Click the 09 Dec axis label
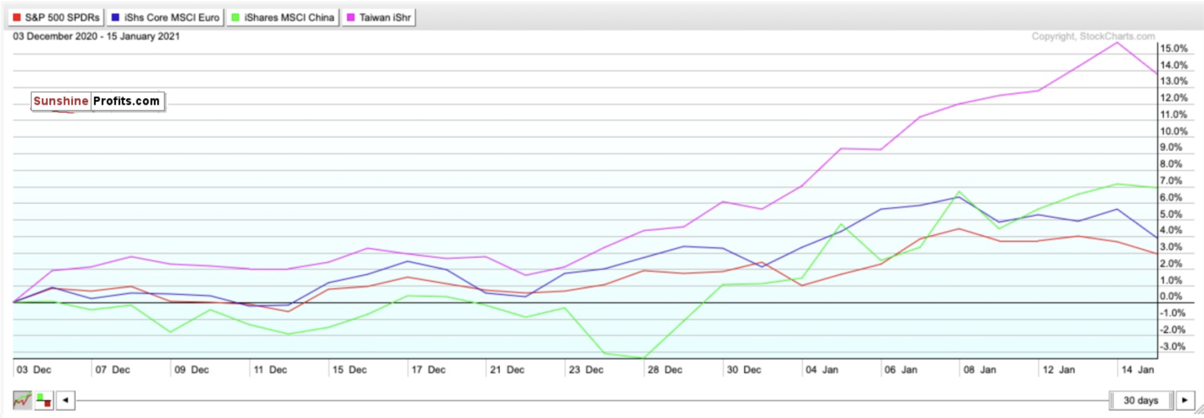The height and width of the screenshot is (418, 1204). click(x=192, y=370)
